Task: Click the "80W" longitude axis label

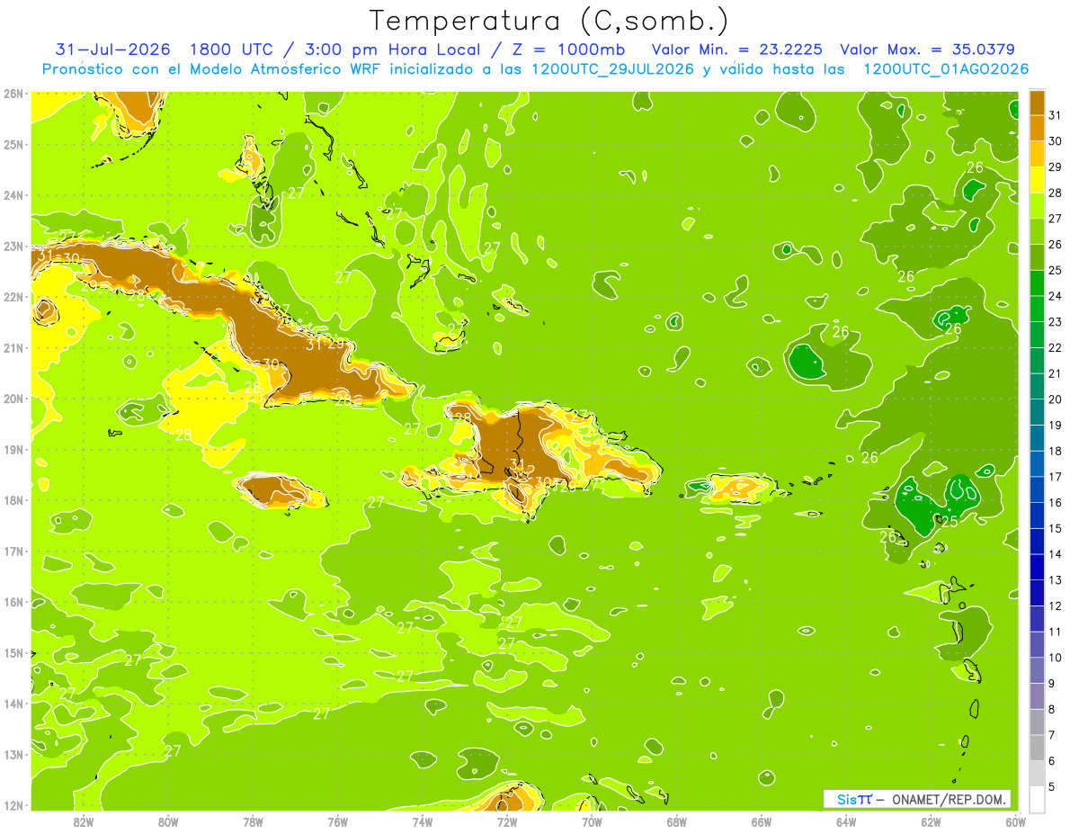Action: click(167, 821)
